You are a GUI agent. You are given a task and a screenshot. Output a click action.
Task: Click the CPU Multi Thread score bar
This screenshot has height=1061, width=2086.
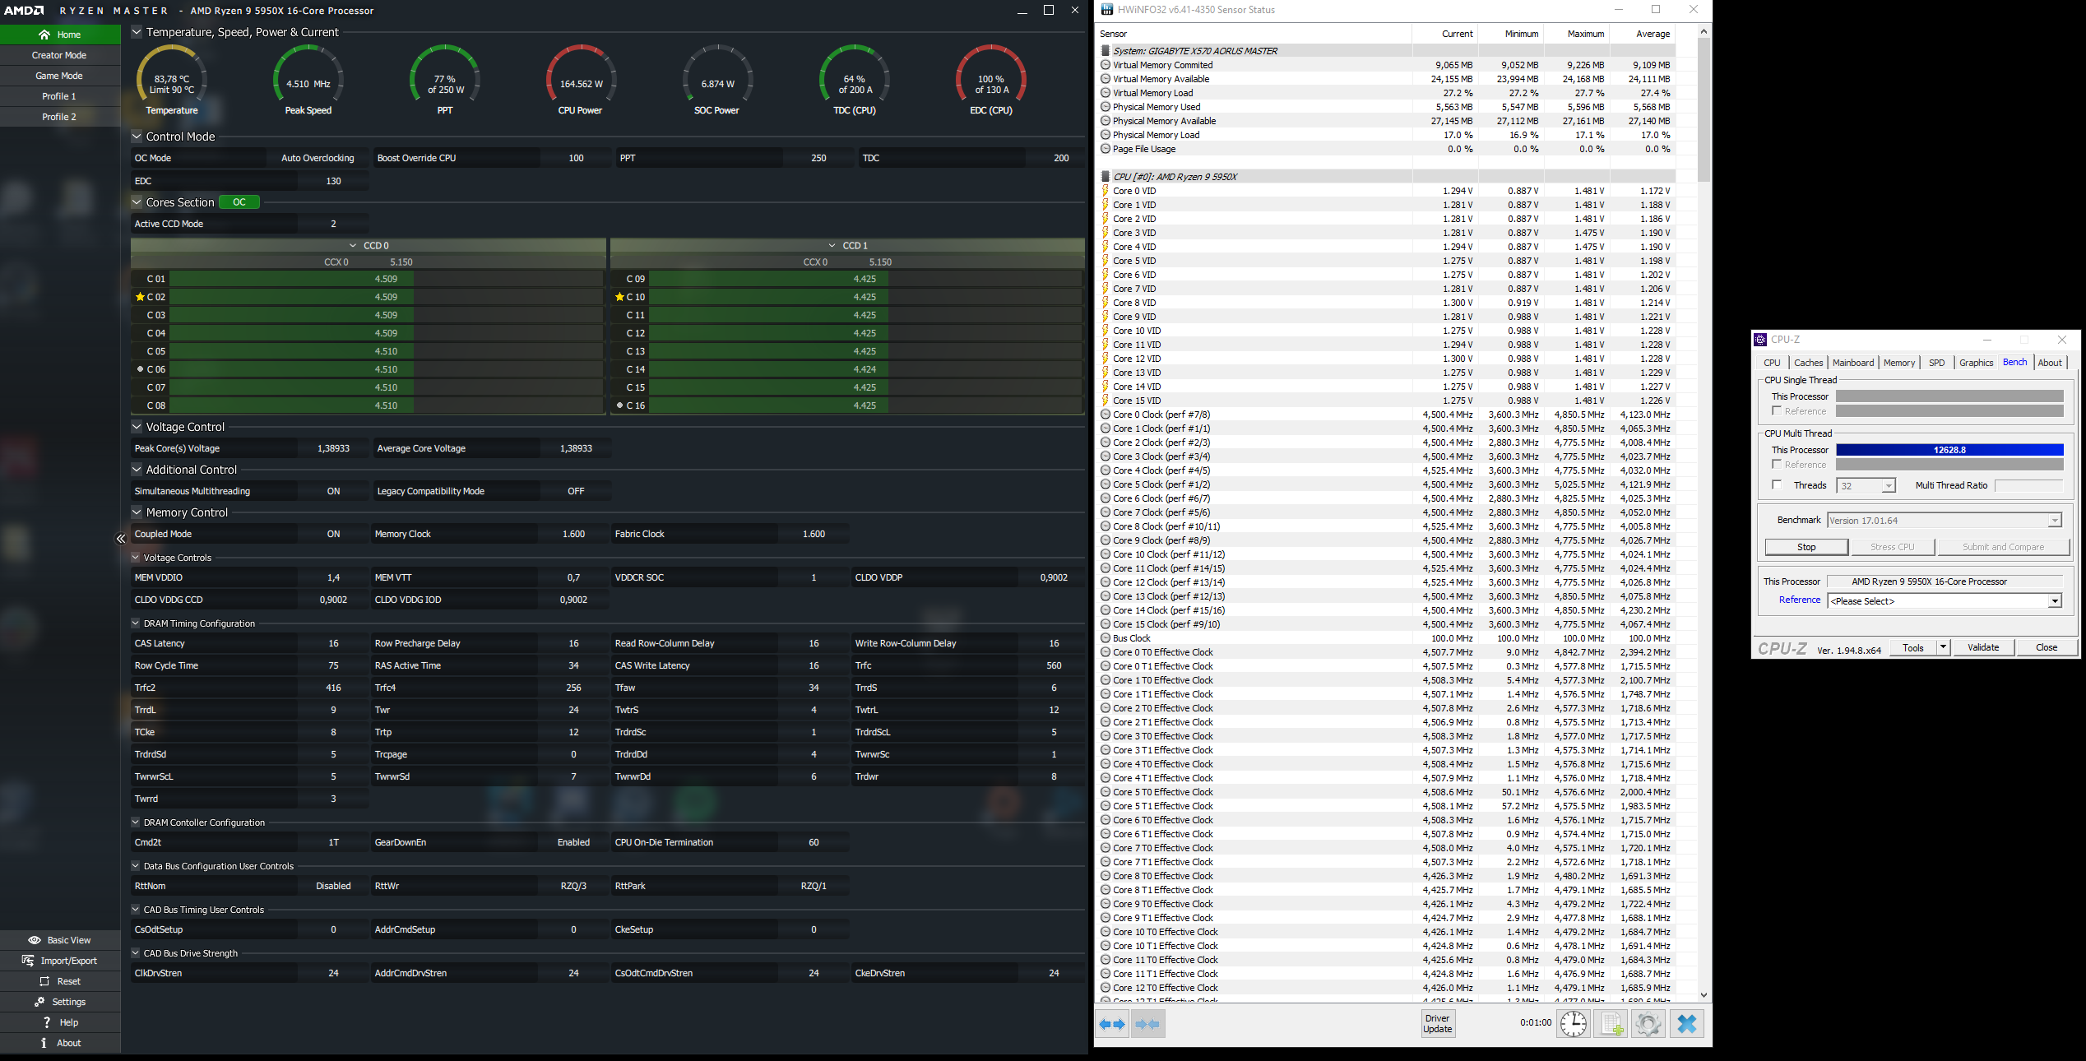pyautogui.click(x=1949, y=450)
